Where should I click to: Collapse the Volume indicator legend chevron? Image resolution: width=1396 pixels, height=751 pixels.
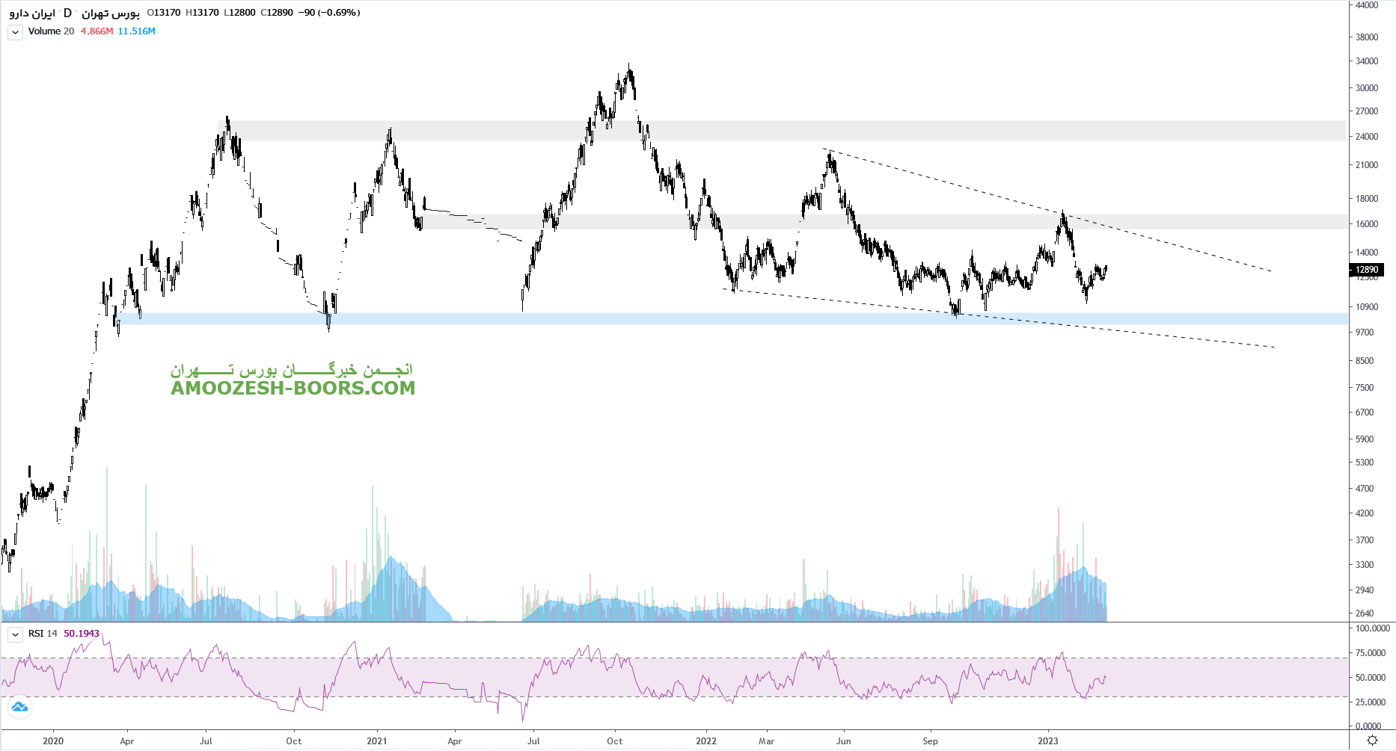pos(15,32)
